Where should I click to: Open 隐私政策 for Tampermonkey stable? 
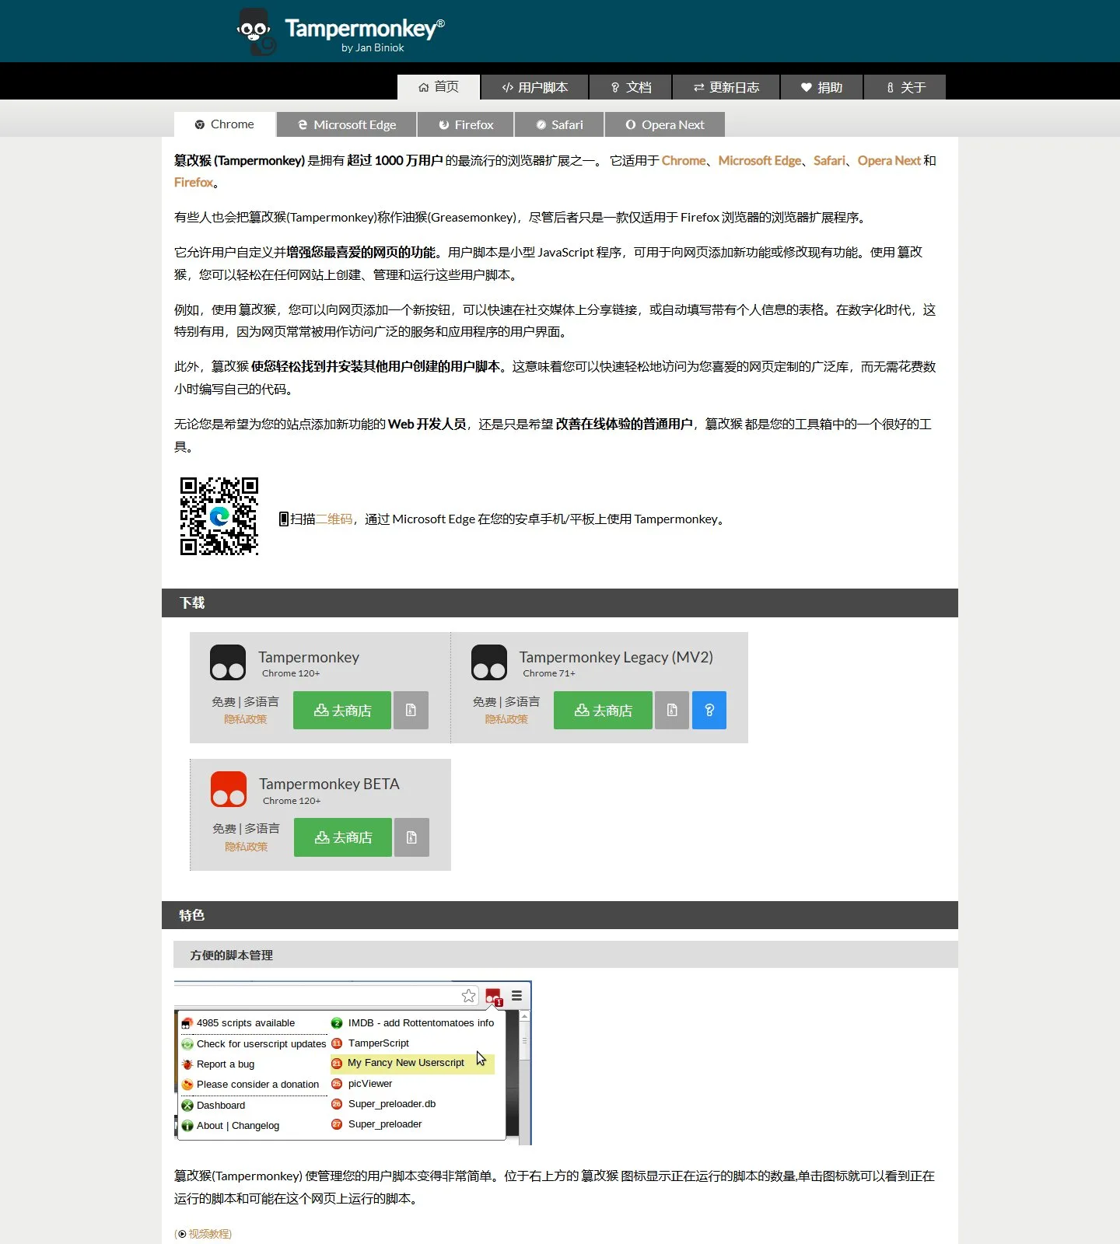(x=245, y=719)
